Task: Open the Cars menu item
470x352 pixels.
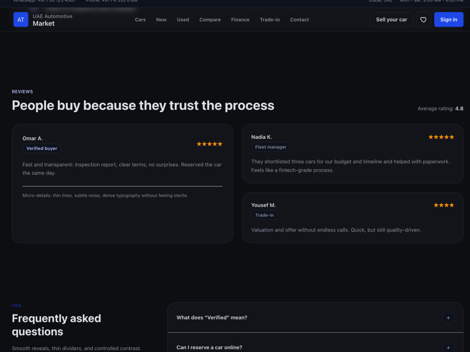Action: pos(140,19)
